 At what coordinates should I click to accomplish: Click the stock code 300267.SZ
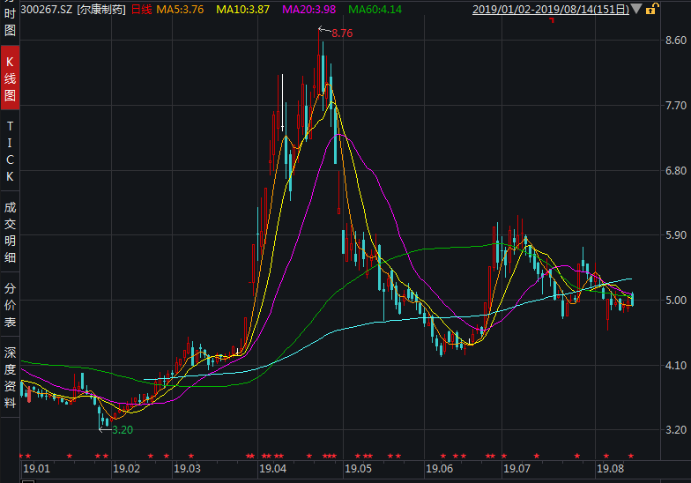click(46, 9)
